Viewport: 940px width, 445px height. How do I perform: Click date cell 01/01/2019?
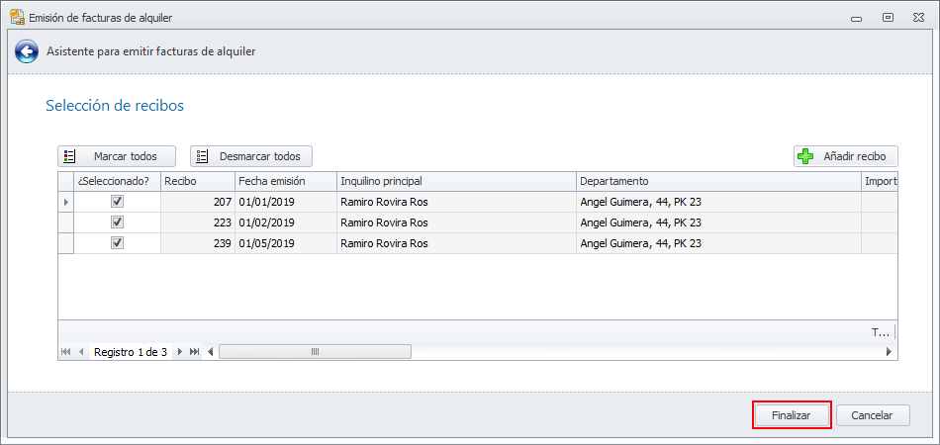click(x=286, y=202)
